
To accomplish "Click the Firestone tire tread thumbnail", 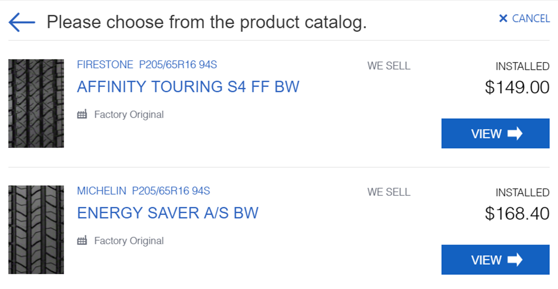I will pyautogui.click(x=36, y=103).
